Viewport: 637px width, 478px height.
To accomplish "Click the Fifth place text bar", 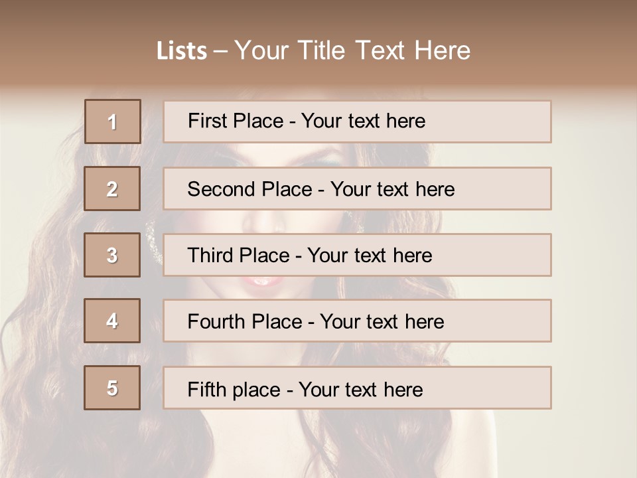I will coord(357,388).
